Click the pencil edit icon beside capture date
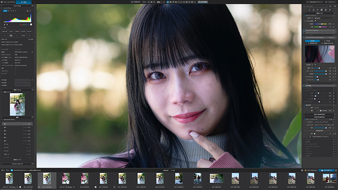 click(32, 52)
